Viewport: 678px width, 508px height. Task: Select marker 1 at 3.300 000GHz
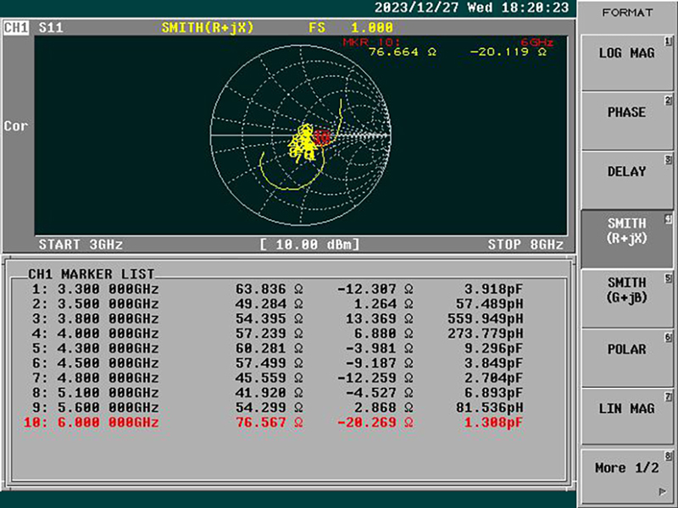95,289
